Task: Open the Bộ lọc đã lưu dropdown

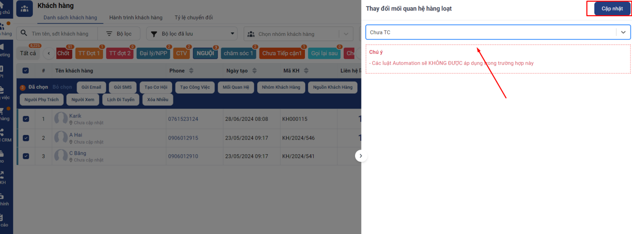Action: [x=232, y=34]
